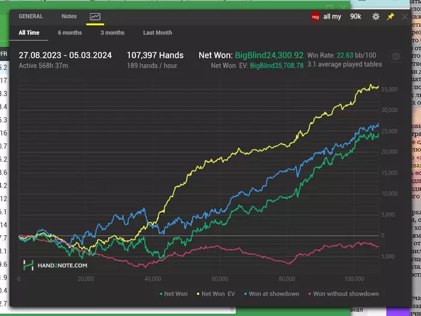Select the All Time period tab
This screenshot has height=316, width=421.
(x=29, y=32)
